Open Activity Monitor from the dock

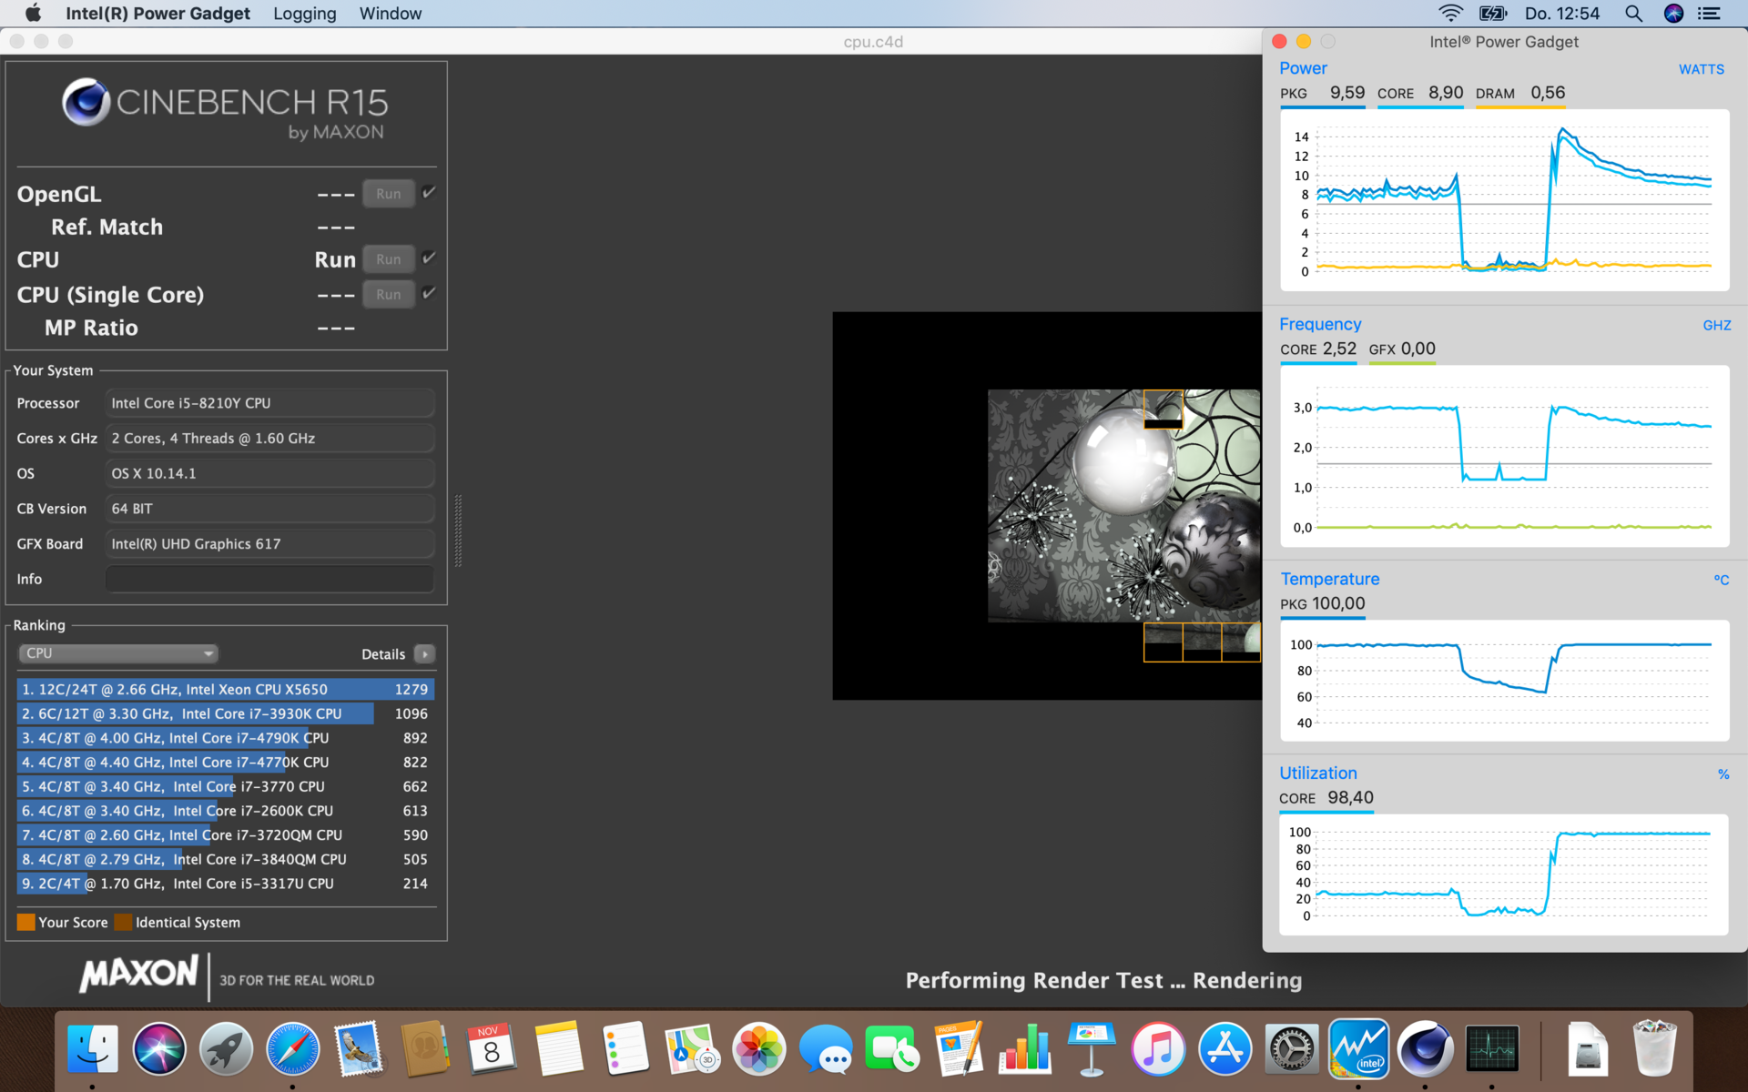coord(1491,1049)
